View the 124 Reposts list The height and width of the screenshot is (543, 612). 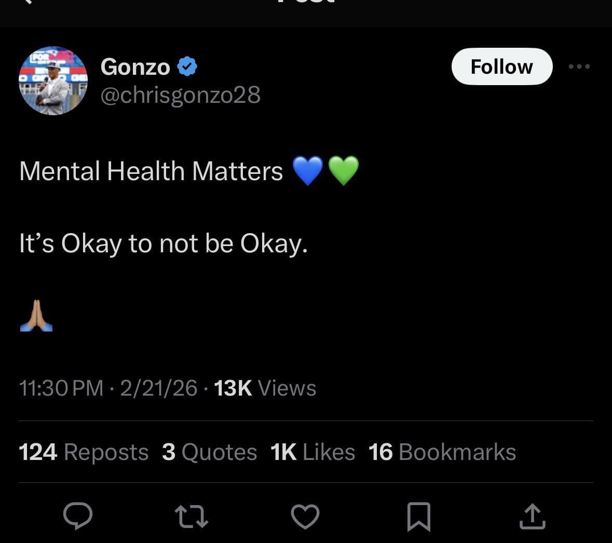(x=84, y=452)
